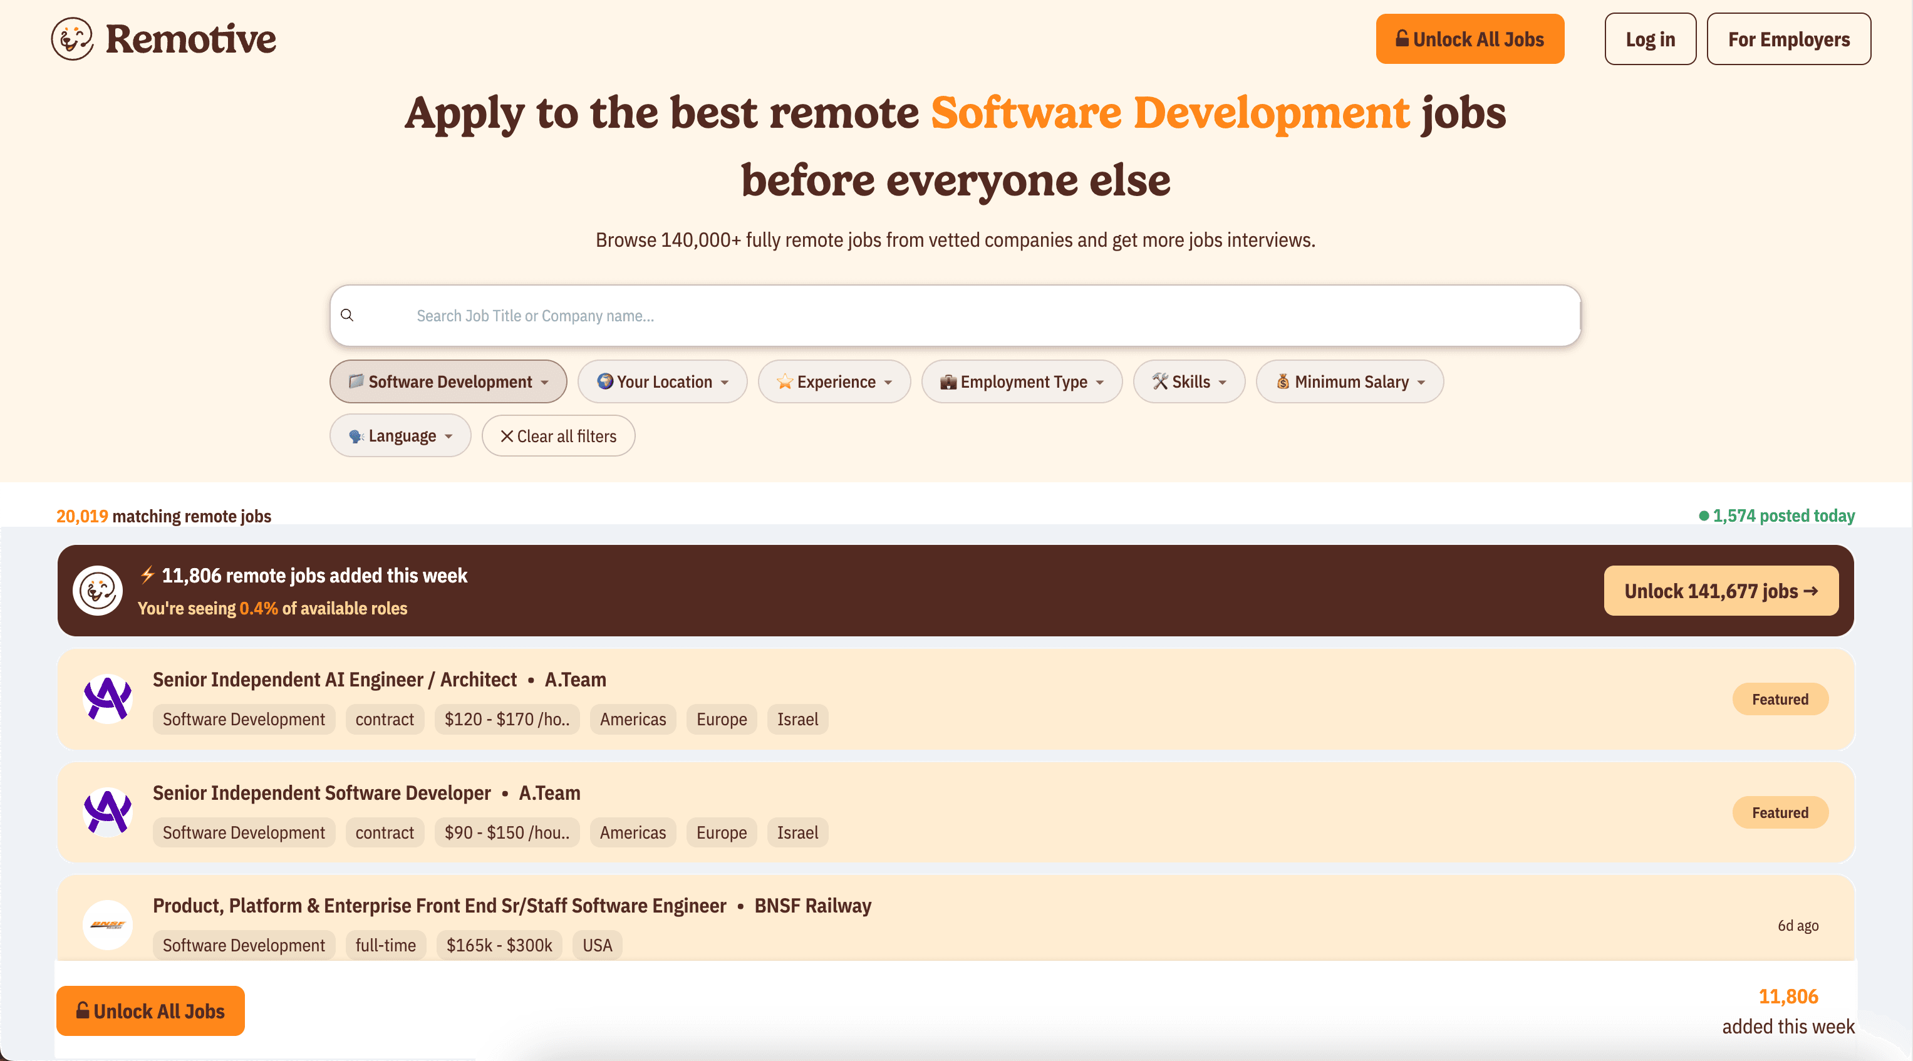Click the A.Team company logo
The image size is (1913, 1061).
pyautogui.click(x=108, y=699)
